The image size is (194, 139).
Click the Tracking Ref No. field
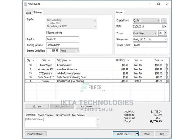tap(63, 45)
